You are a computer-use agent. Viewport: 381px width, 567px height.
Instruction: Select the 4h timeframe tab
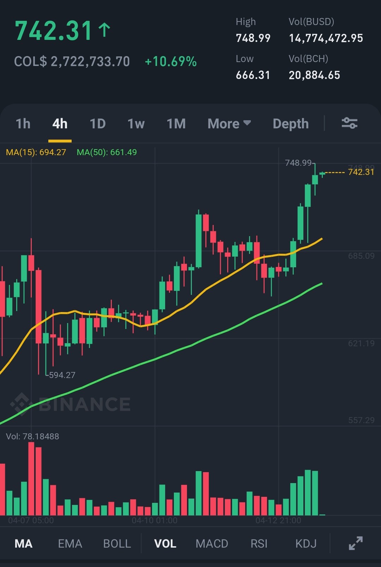tap(60, 124)
